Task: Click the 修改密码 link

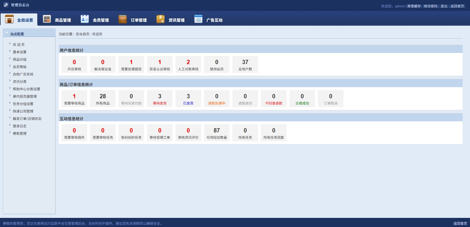Action: [x=430, y=6]
